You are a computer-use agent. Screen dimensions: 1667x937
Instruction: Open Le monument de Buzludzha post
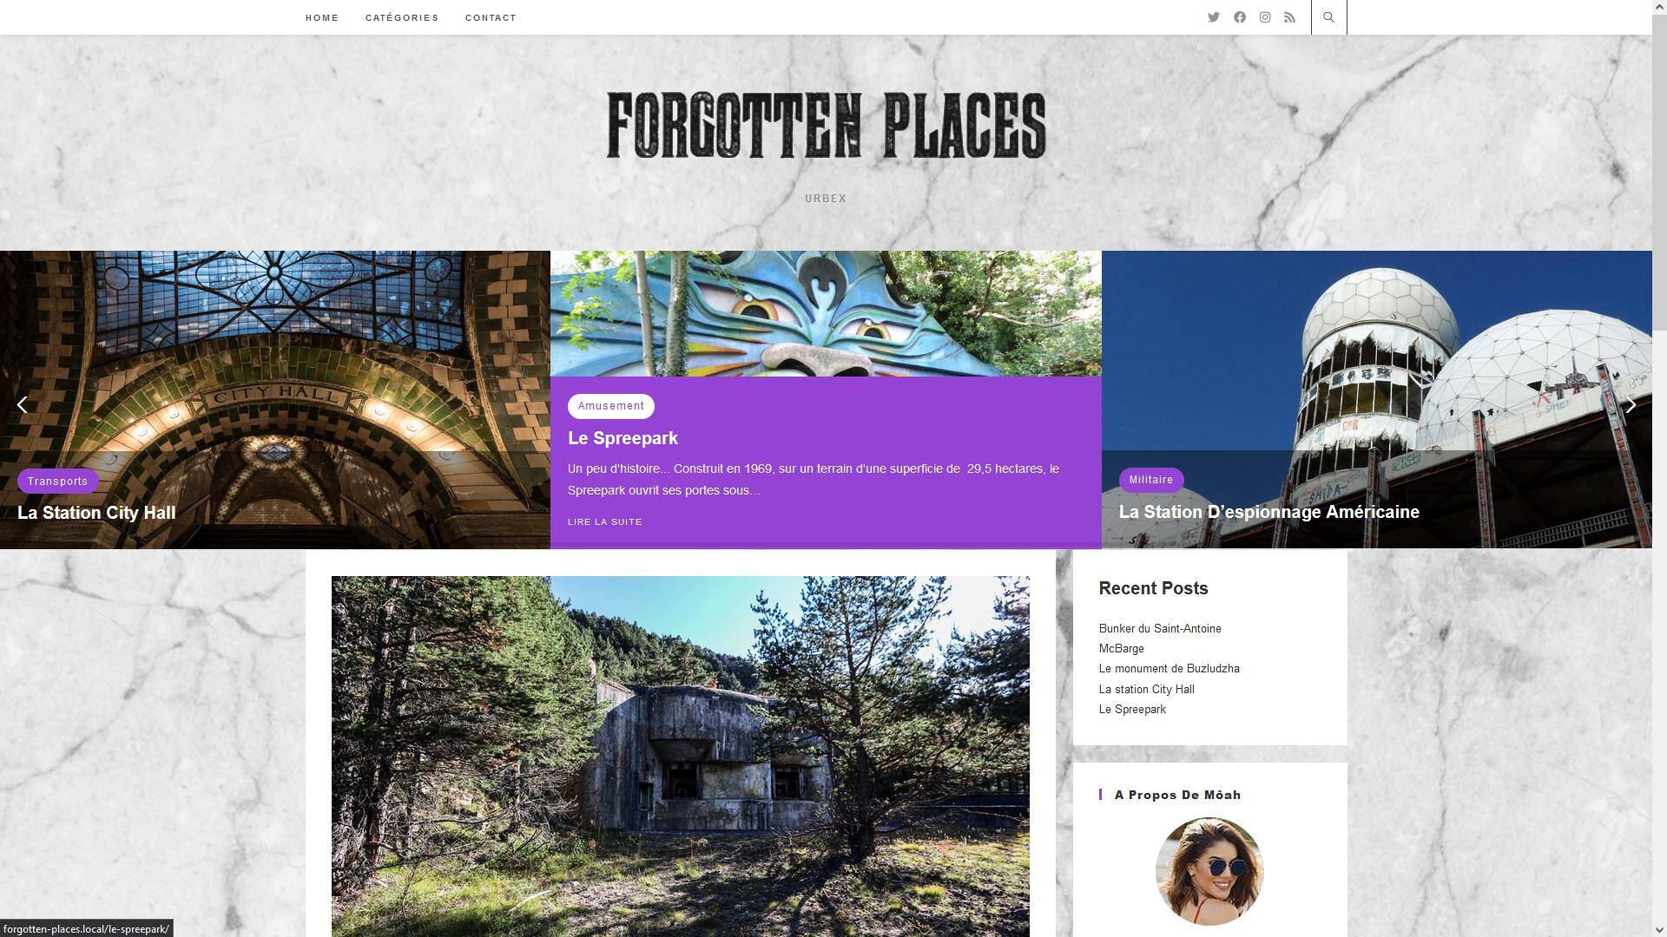click(x=1169, y=669)
